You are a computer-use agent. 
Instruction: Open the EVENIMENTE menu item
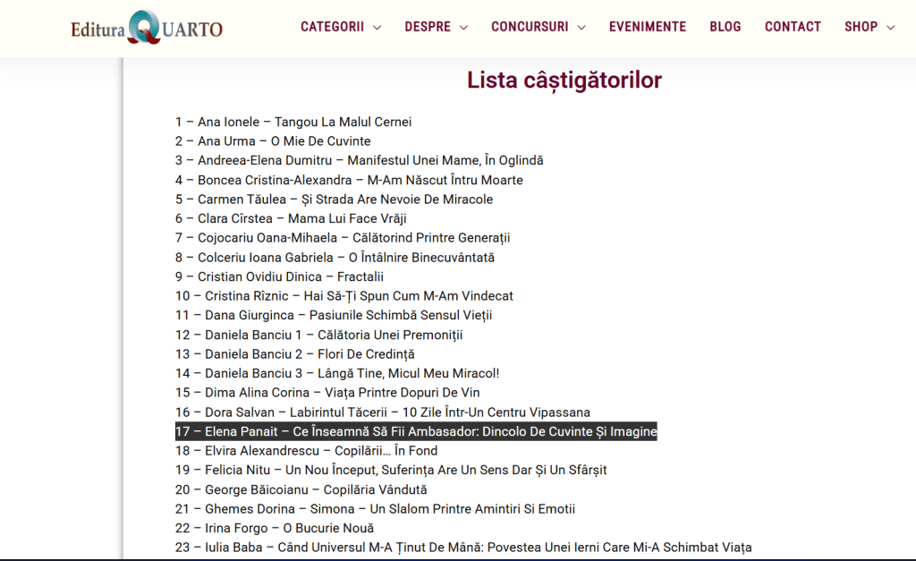pyautogui.click(x=648, y=27)
